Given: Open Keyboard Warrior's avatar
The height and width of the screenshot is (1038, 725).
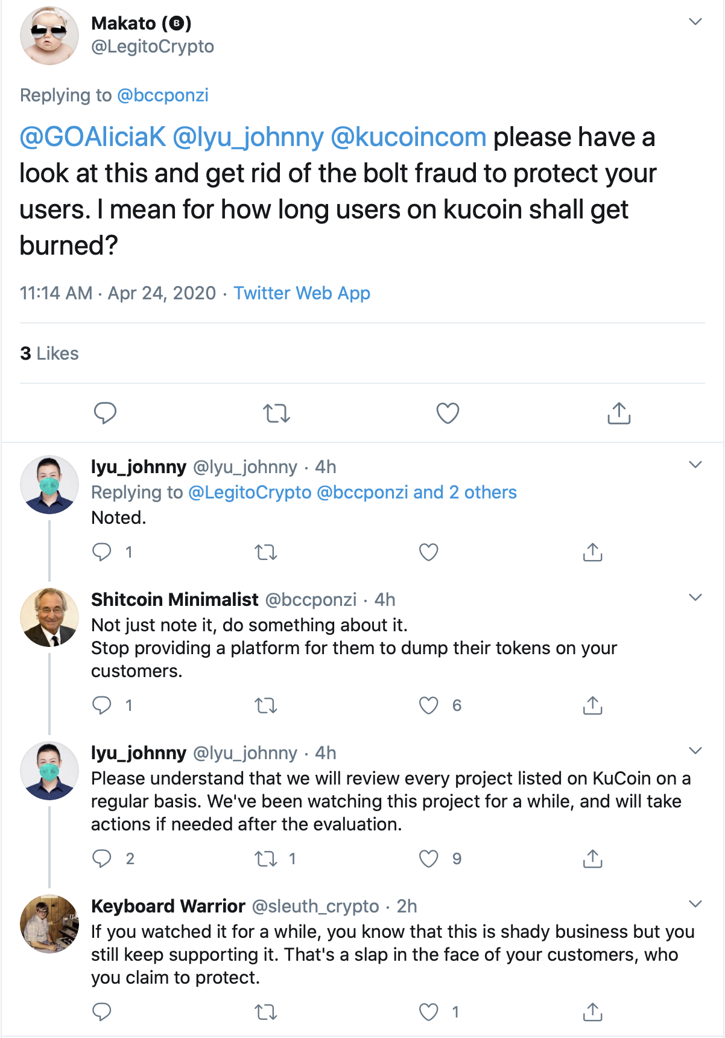Looking at the screenshot, I should point(49,923).
